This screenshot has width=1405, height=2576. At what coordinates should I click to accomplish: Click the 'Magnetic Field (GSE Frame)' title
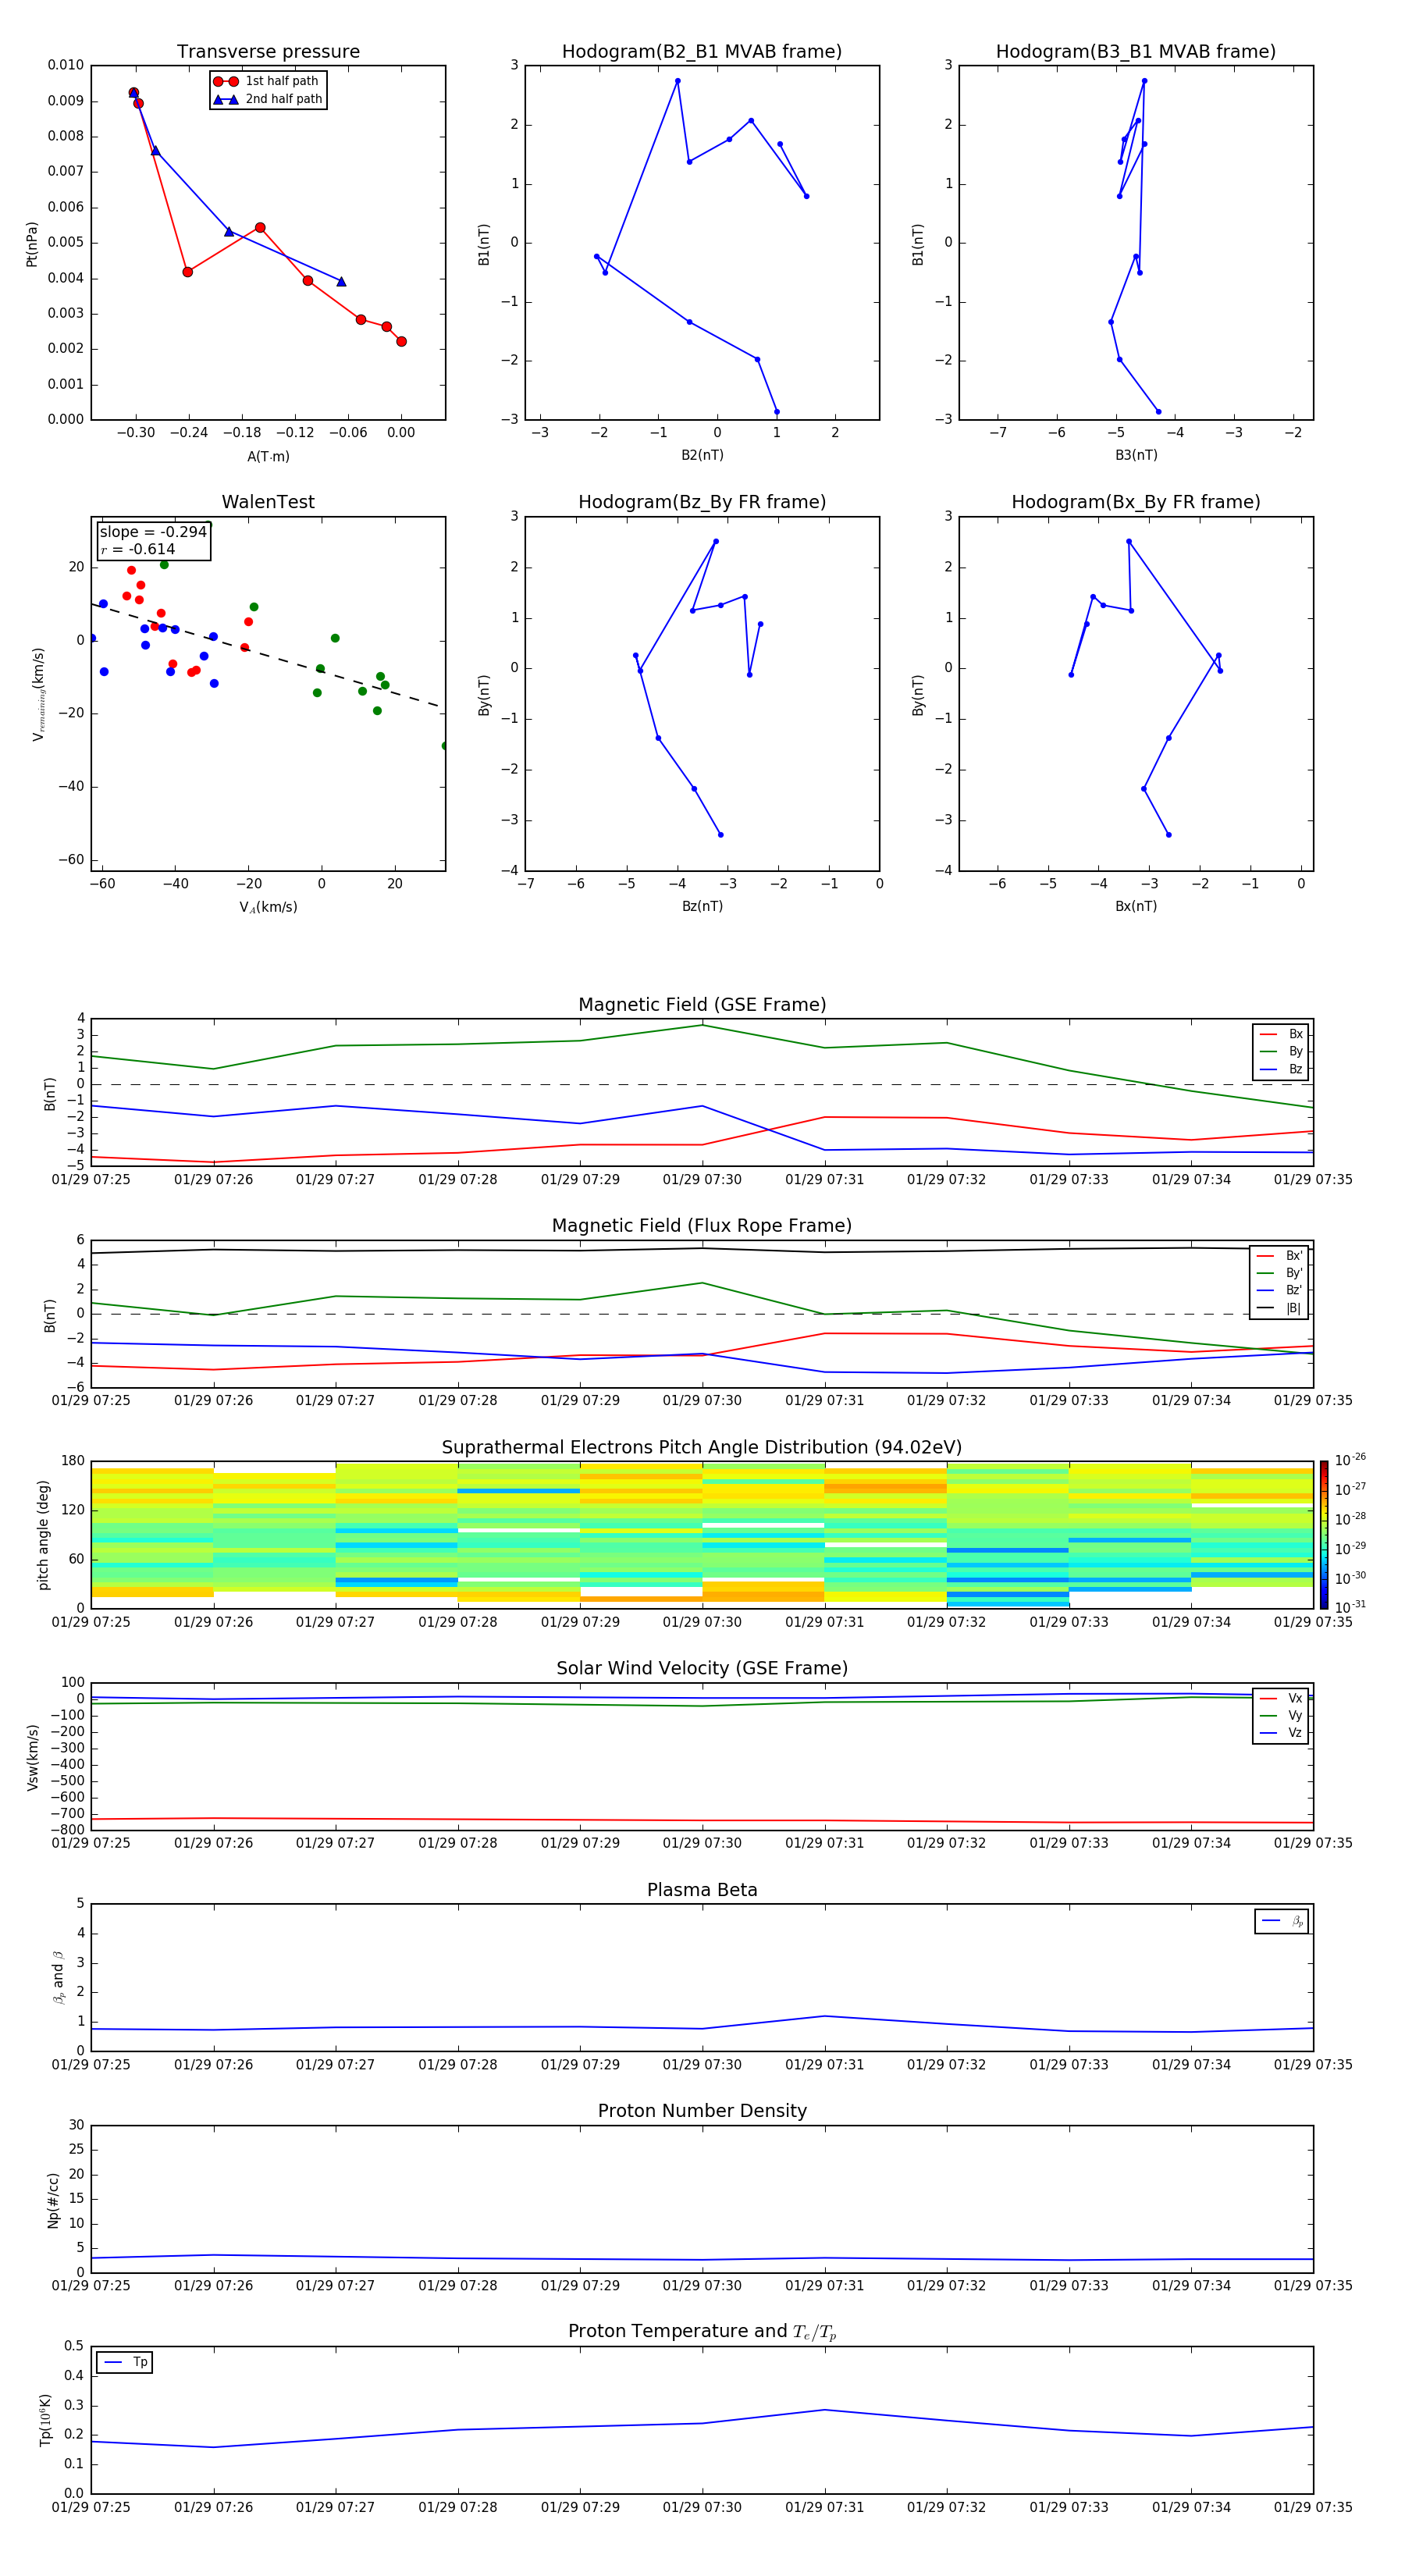(x=702, y=1005)
